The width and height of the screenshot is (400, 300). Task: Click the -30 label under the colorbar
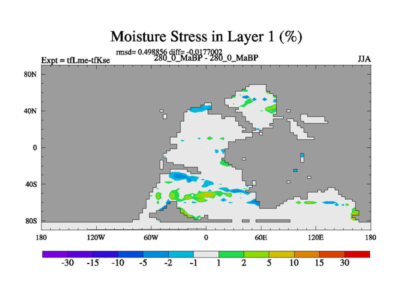pos(67,263)
